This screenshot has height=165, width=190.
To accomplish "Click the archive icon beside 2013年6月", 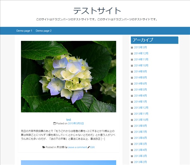I will 132,138.
